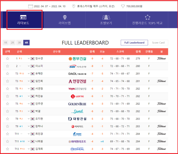Click the 안강건설 sponsor logo
The width and height of the screenshot is (178, 154).
[77, 81]
